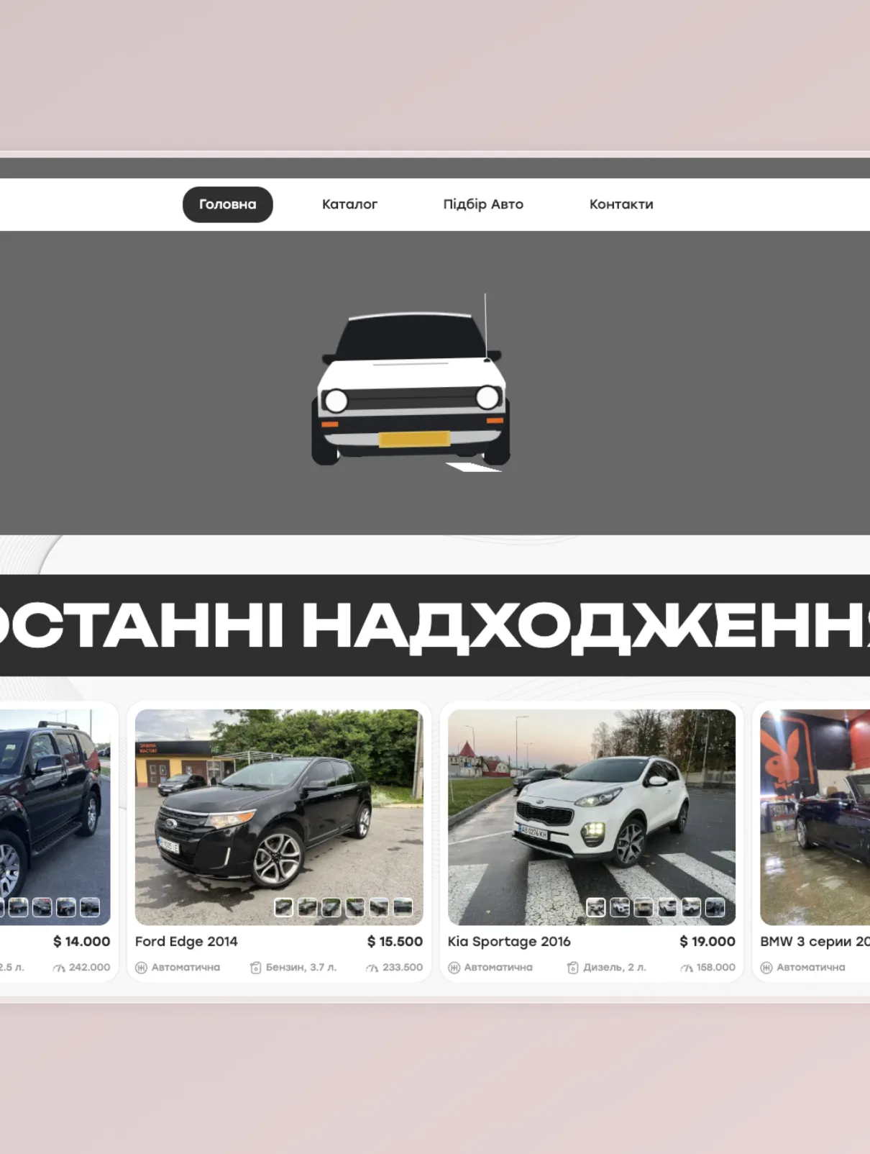Click the transmission icon on Ford Edge card

click(141, 968)
